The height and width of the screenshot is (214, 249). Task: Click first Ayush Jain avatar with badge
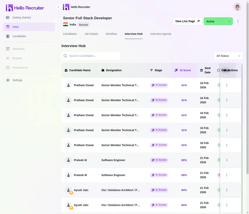tap(69, 190)
